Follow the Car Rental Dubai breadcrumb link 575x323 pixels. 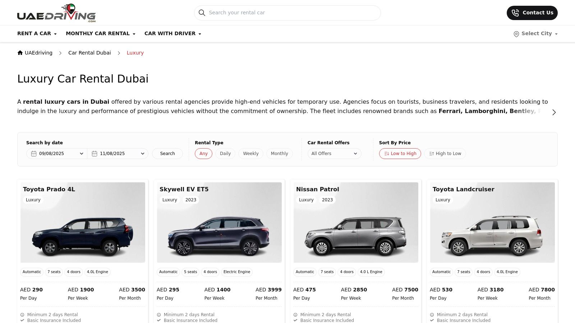89,52
